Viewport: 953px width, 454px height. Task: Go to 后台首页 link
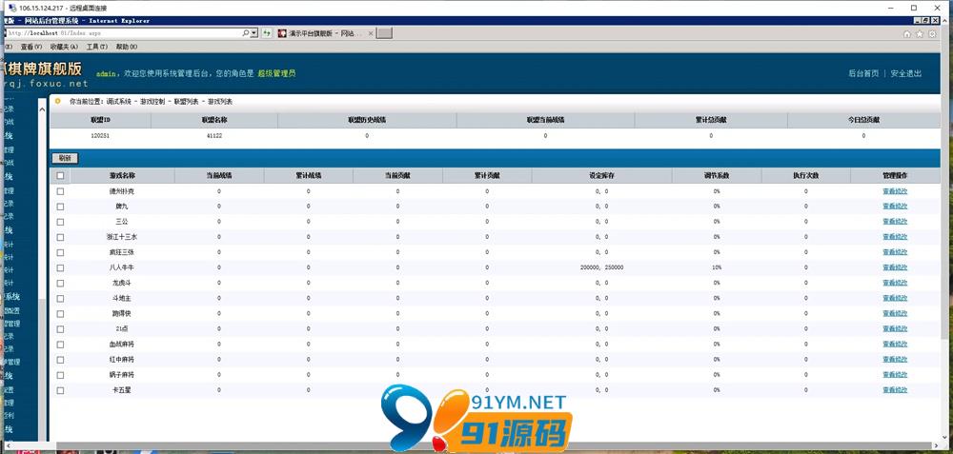(863, 73)
